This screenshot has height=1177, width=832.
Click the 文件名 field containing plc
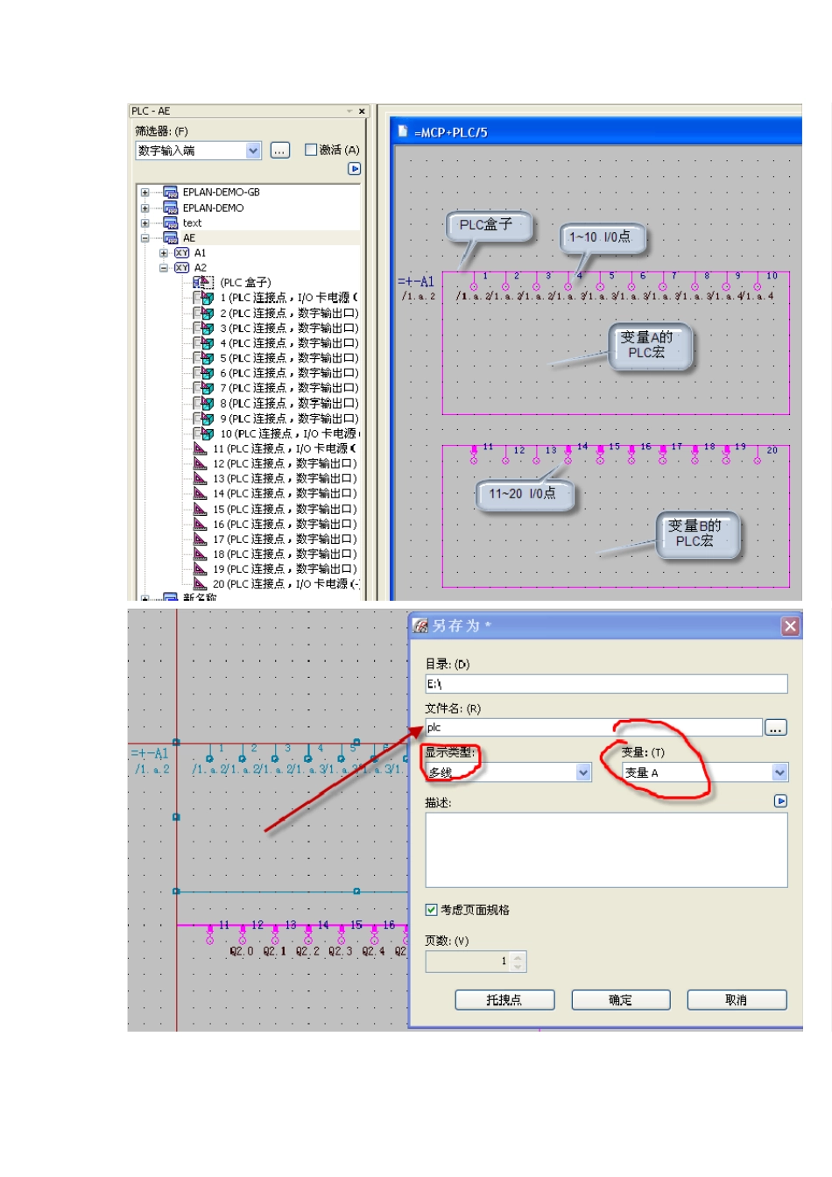(x=594, y=728)
